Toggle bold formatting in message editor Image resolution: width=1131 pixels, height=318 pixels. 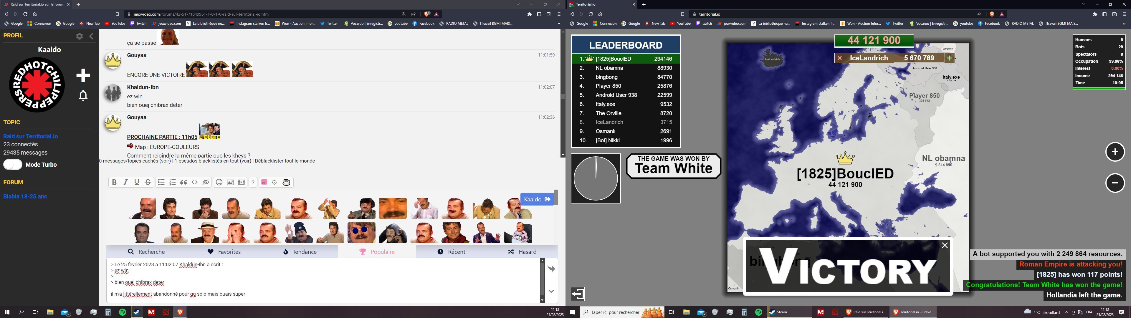(114, 182)
